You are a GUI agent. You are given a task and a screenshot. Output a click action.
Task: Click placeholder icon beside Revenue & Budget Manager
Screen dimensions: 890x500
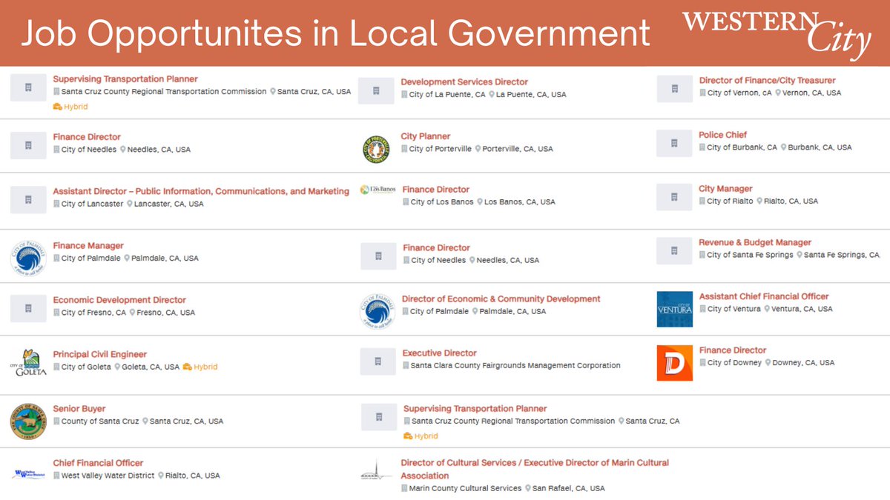pyautogui.click(x=675, y=250)
